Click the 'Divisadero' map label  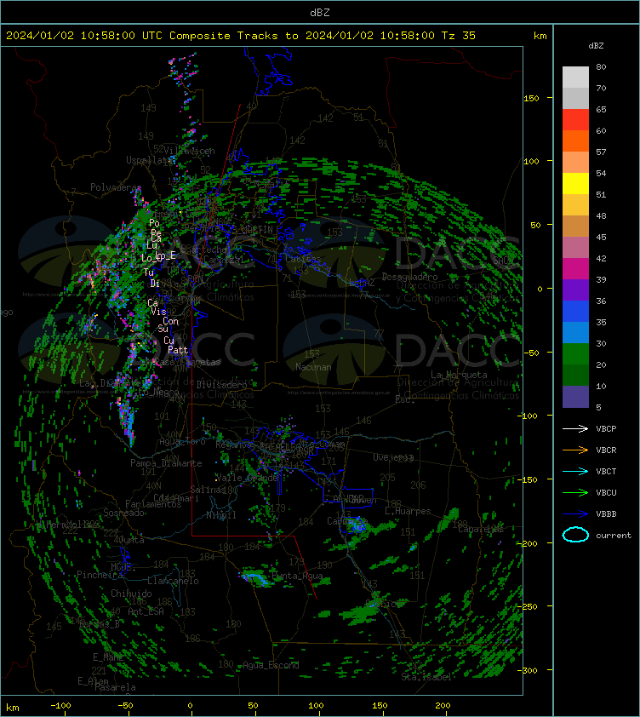[222, 385]
